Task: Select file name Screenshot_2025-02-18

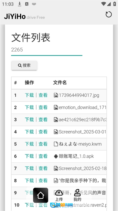Action: pyautogui.click(x=83, y=168)
